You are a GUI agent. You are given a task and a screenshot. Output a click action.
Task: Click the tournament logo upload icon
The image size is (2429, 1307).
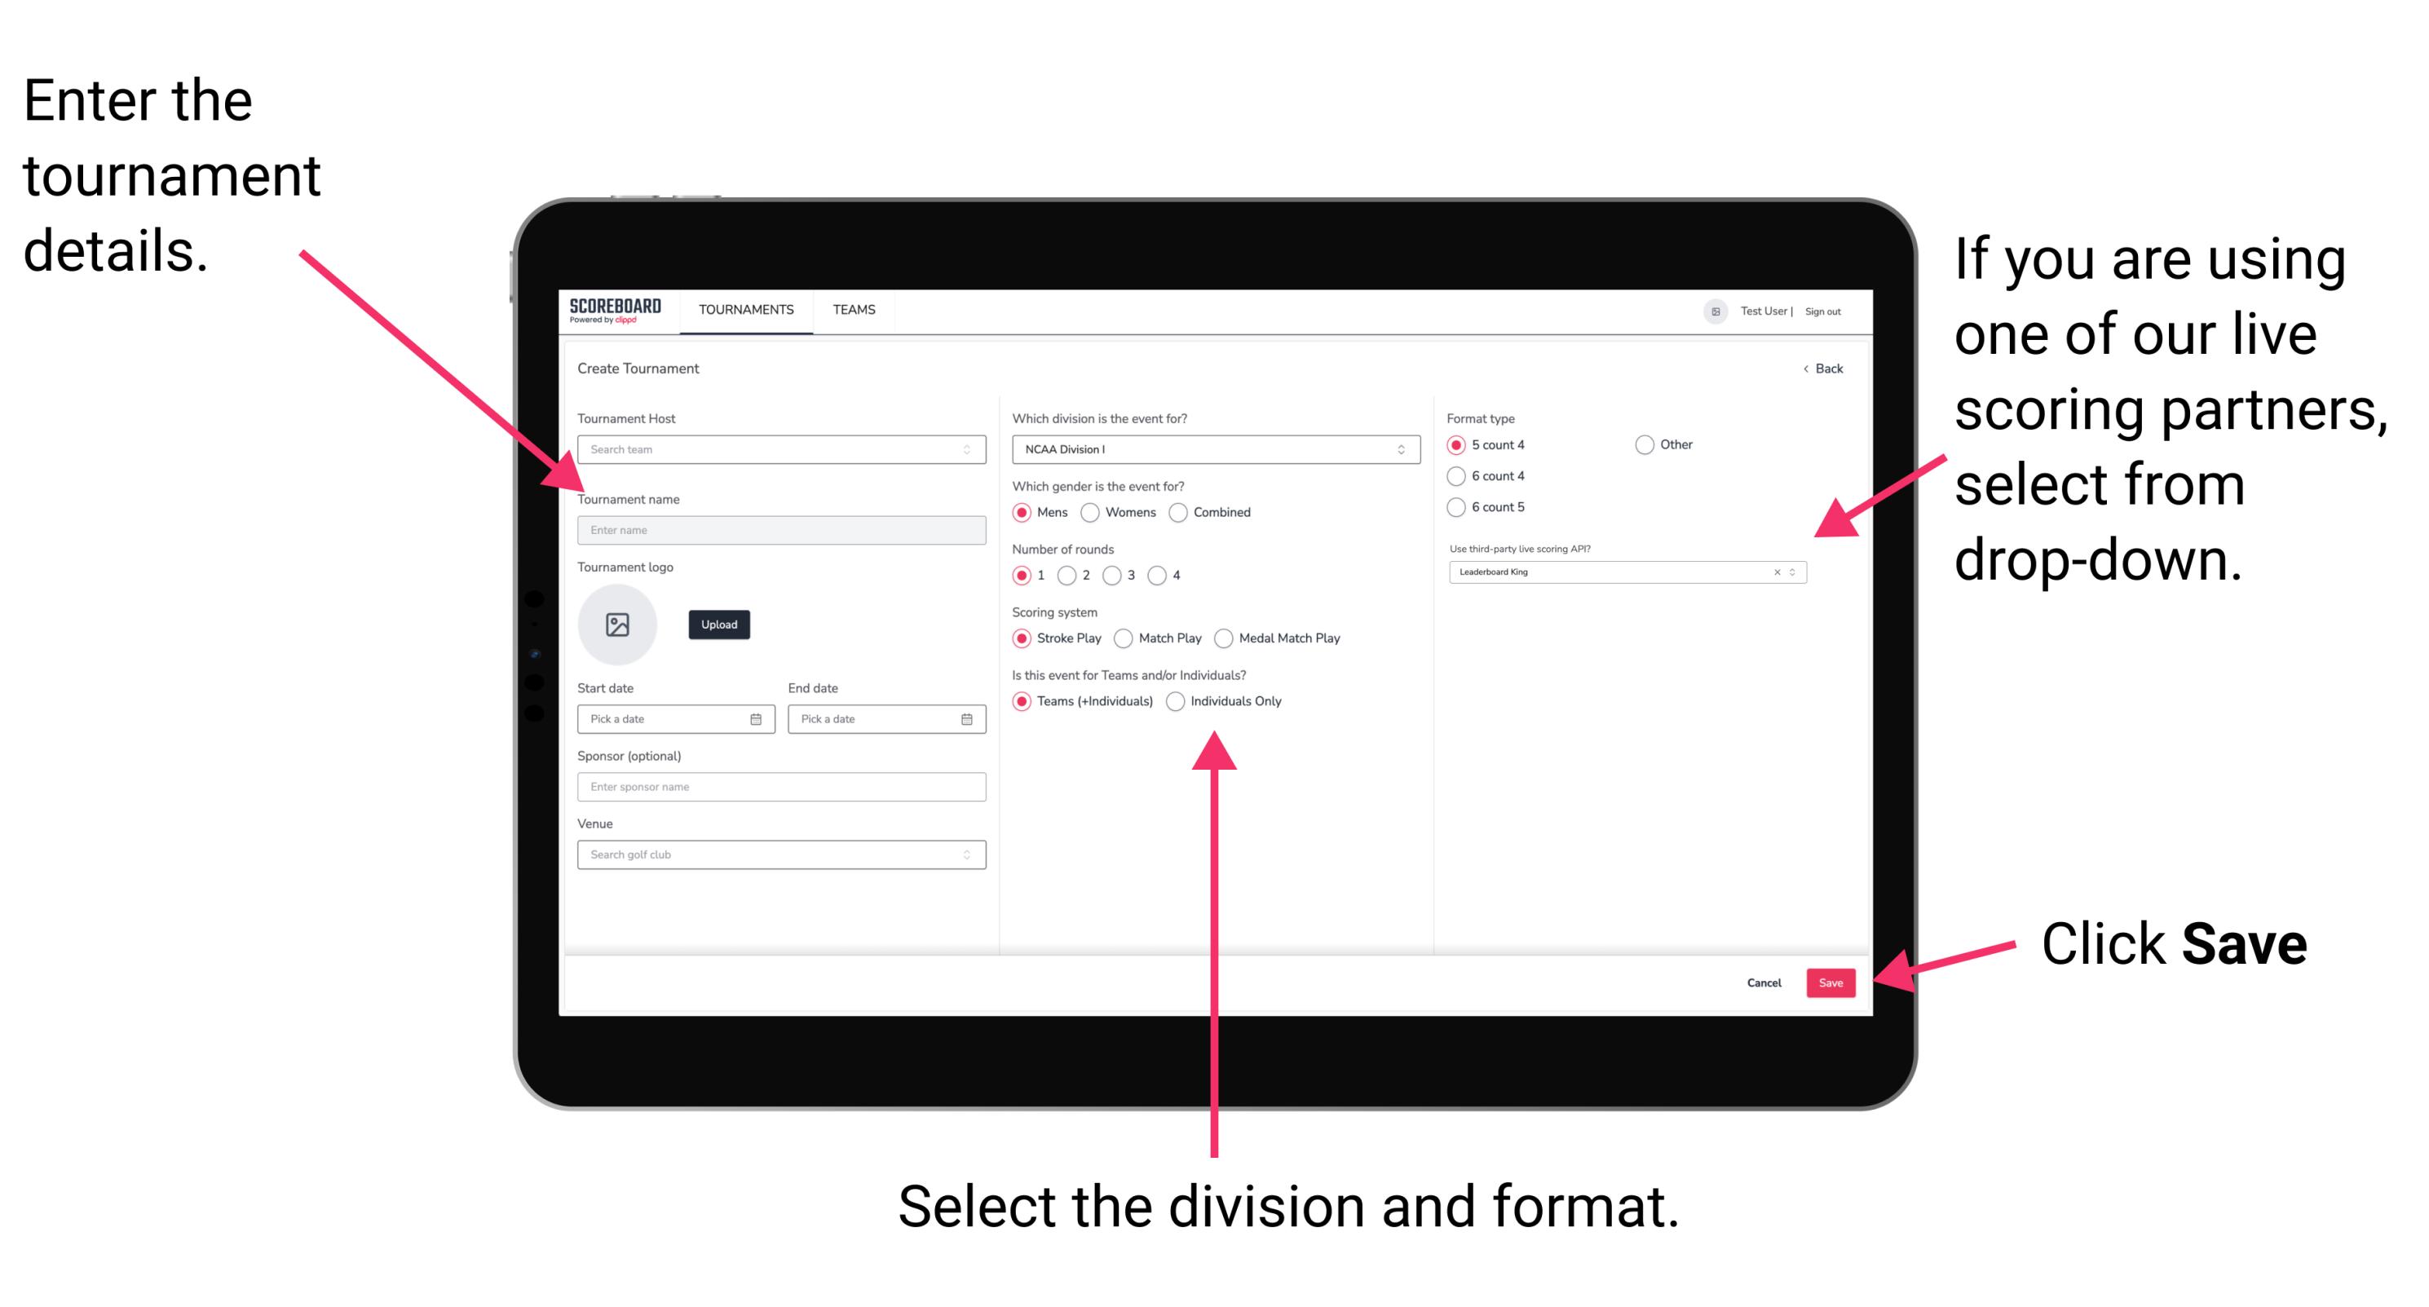tap(618, 623)
